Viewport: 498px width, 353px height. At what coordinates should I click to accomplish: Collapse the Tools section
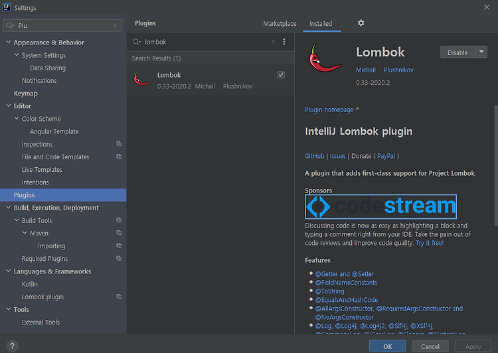pos(8,309)
